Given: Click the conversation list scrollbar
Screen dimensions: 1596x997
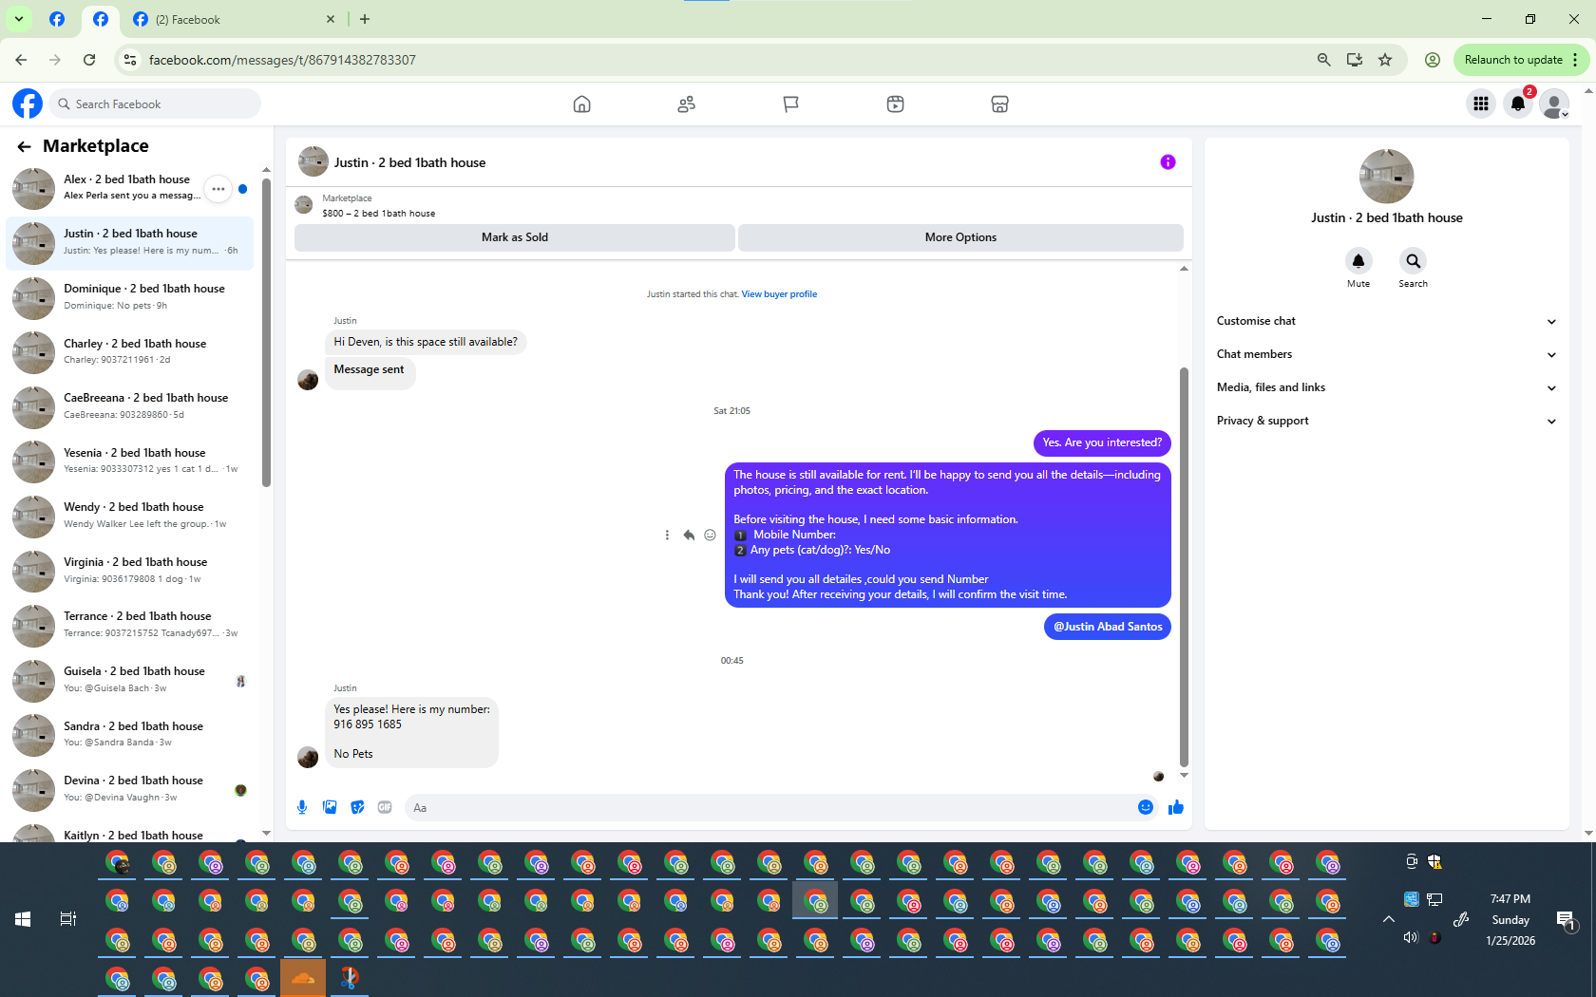Looking at the screenshot, I should 266,332.
